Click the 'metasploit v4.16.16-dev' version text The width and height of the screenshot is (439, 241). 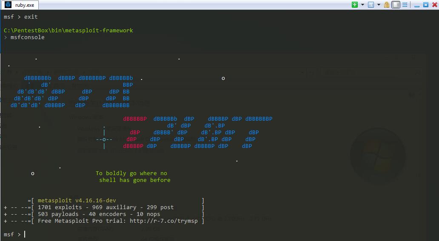77,201
